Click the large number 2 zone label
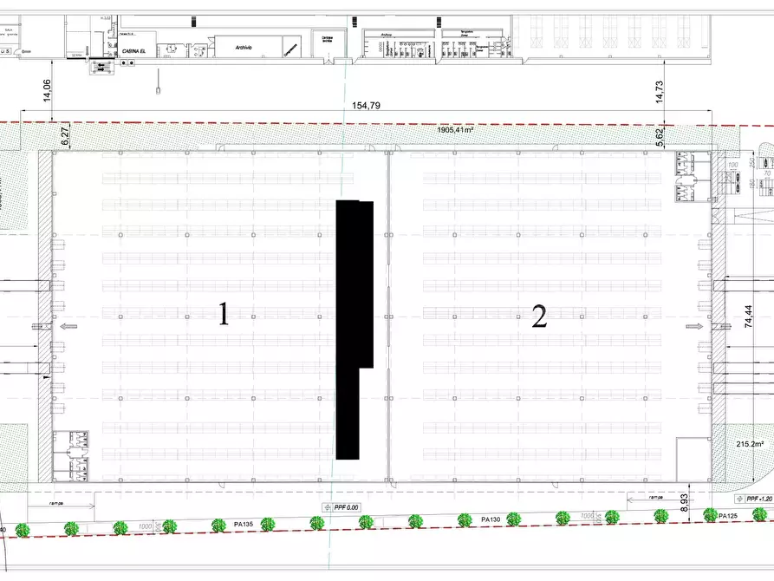774x581 pixels. click(539, 318)
